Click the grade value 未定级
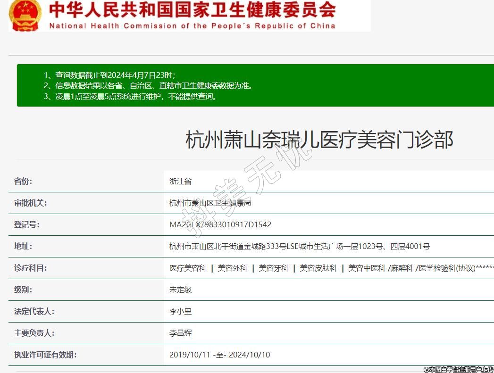This screenshot has height=373, width=494. [x=180, y=290]
